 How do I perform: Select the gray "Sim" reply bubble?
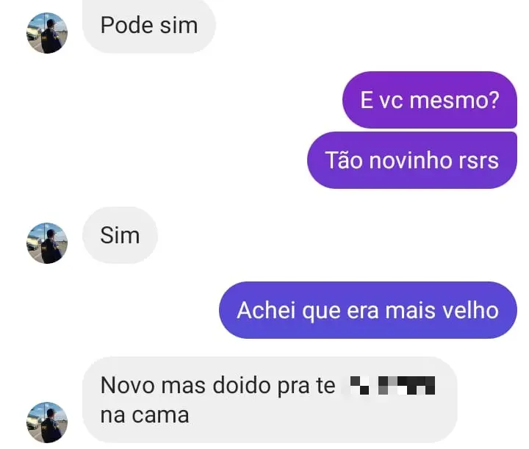[120, 235]
